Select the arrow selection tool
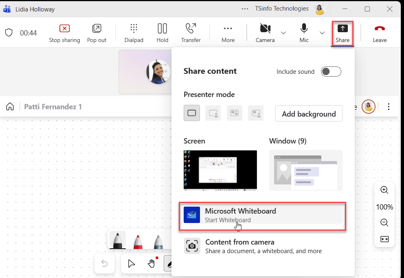 tap(131, 263)
